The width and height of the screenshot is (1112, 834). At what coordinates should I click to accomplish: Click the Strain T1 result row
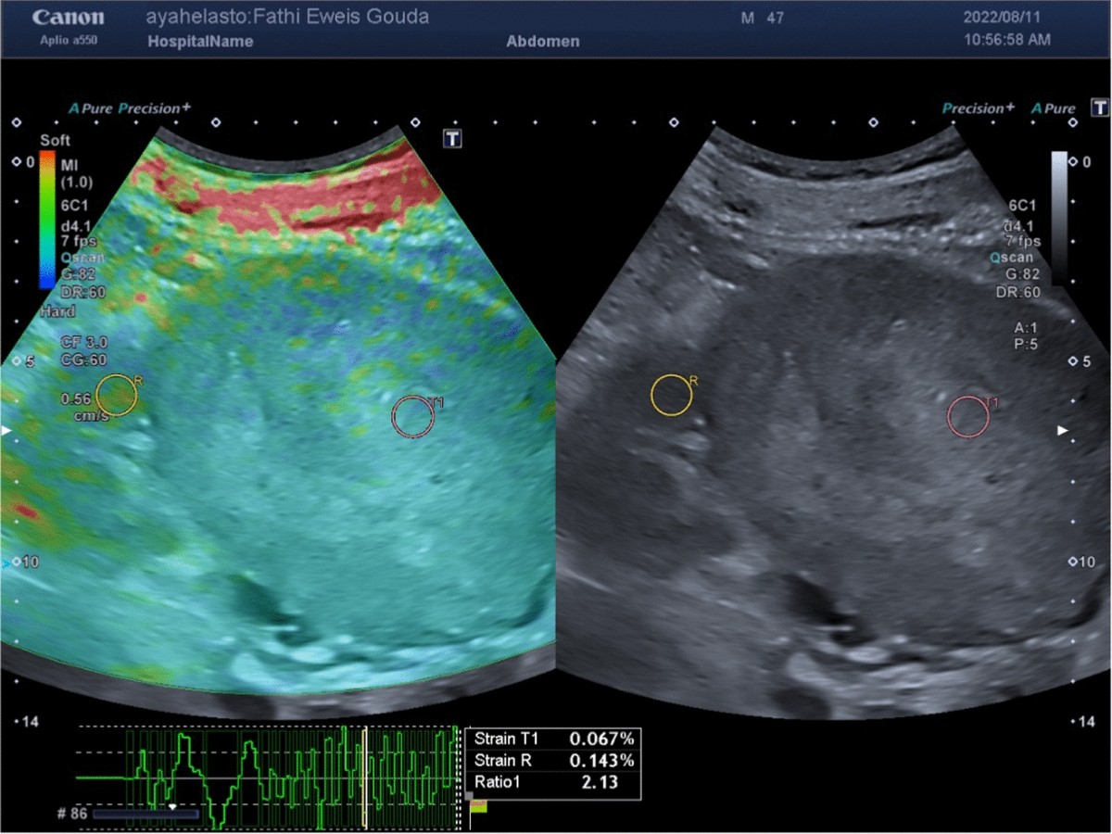(x=554, y=739)
